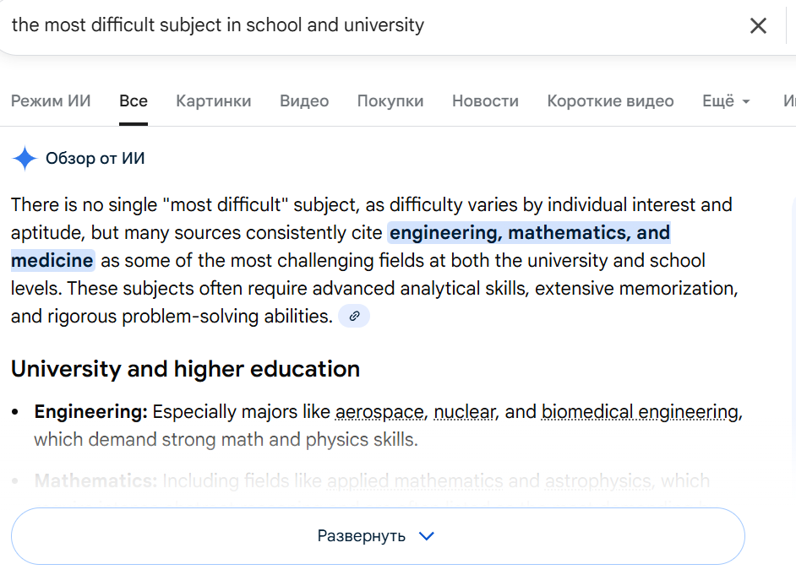Clear the search query with X icon

tap(758, 26)
